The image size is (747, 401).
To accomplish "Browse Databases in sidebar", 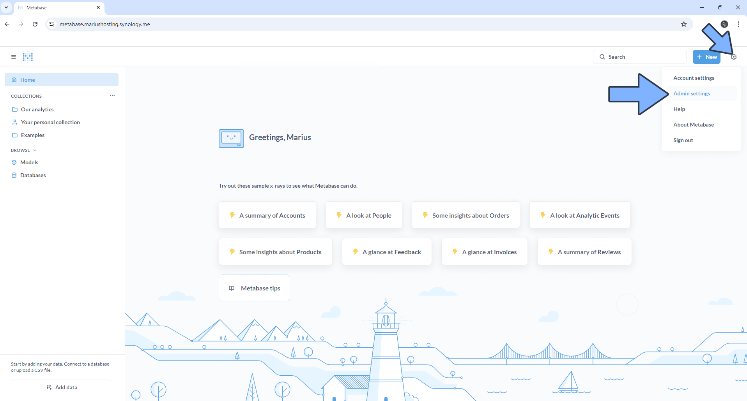I will [x=62, y=175].
